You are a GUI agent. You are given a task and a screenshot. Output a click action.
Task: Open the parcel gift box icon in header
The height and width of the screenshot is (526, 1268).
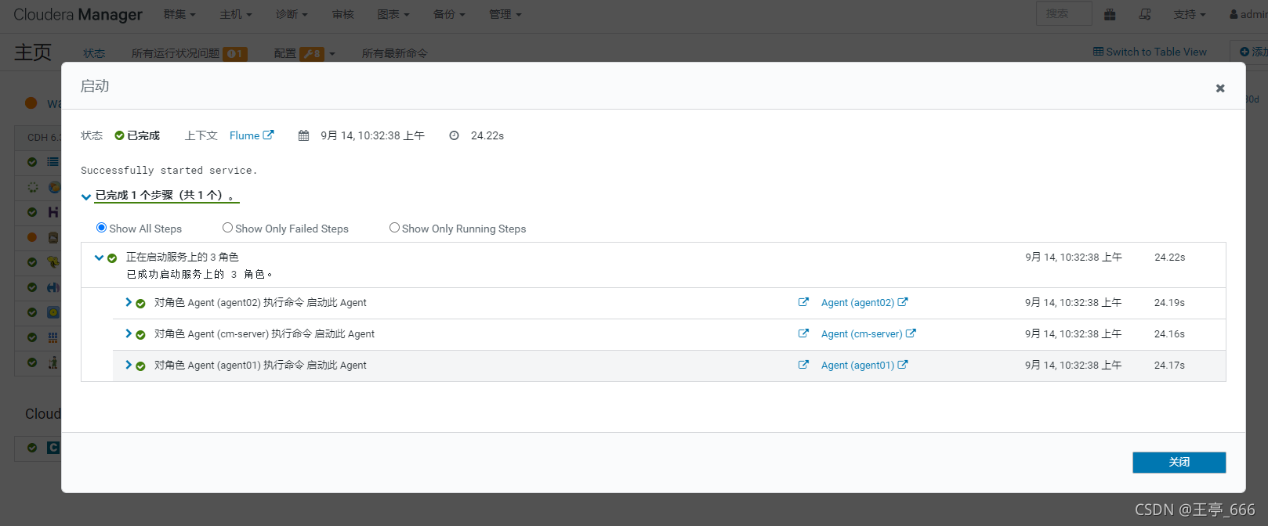pyautogui.click(x=1110, y=14)
